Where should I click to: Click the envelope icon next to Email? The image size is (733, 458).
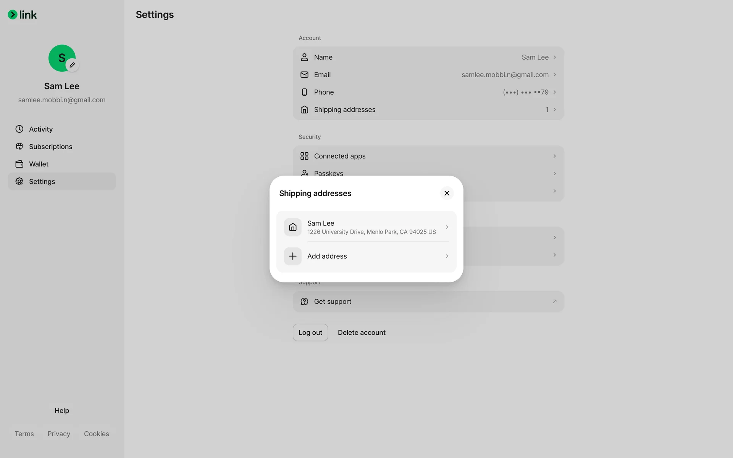click(x=304, y=75)
